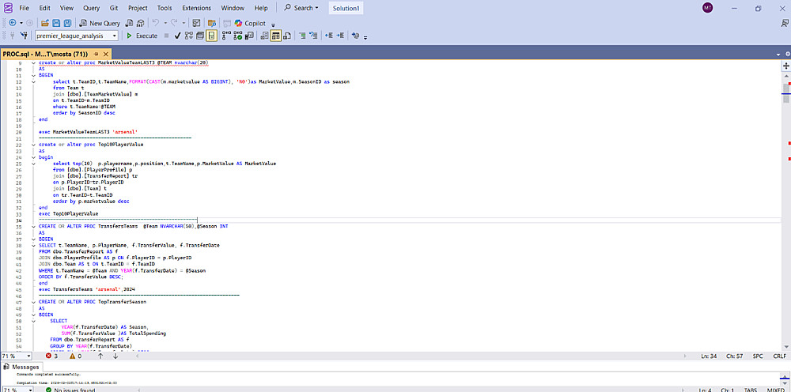The image size is (791, 392).
Task: Undo the last edit
Action: click(156, 23)
